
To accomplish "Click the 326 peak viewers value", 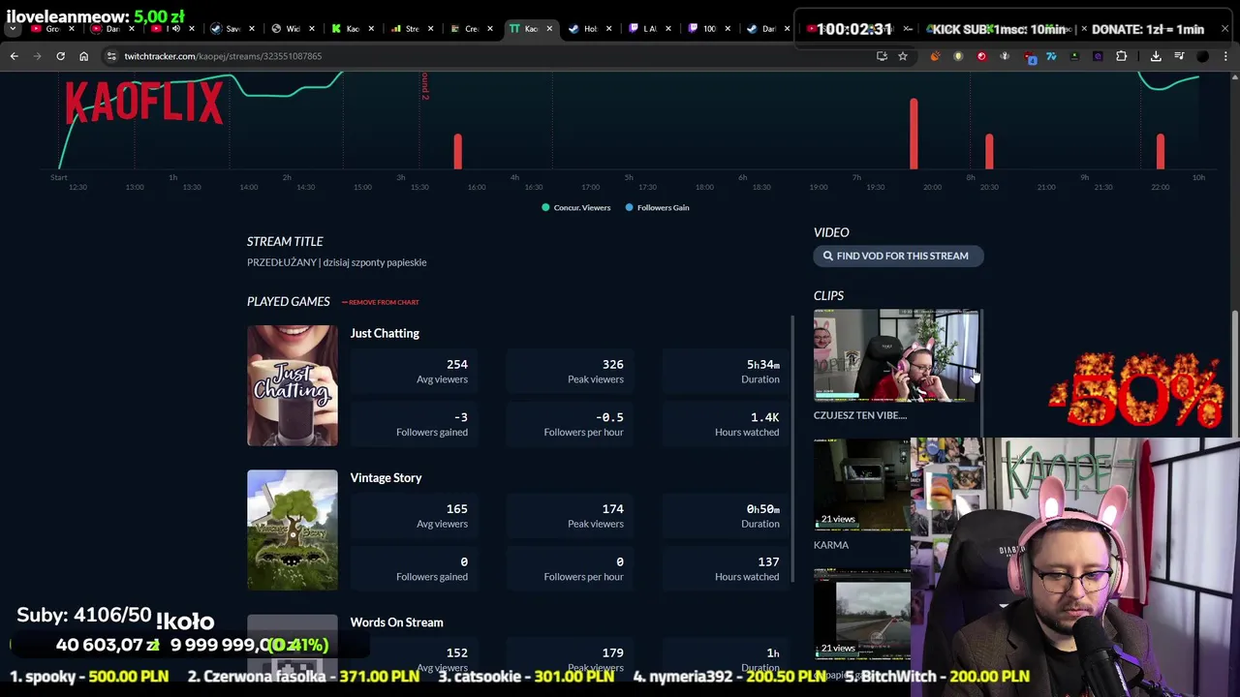I will 612,364.
